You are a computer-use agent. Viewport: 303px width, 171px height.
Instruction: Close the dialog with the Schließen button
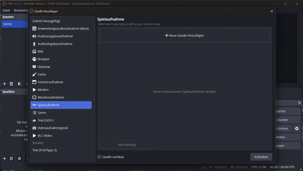tap(261, 157)
